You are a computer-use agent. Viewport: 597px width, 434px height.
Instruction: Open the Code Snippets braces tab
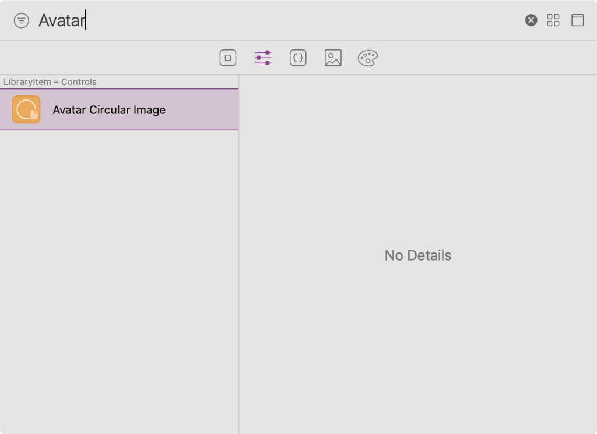(x=298, y=58)
